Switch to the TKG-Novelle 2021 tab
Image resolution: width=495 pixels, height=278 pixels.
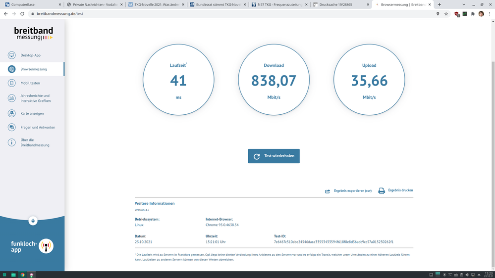pos(156,5)
